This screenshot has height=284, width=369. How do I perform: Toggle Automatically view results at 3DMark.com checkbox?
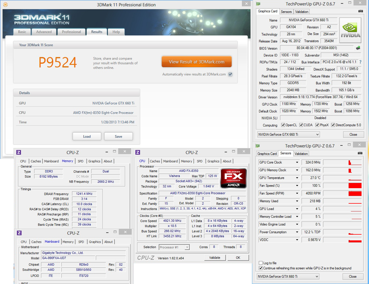[x=230, y=74]
